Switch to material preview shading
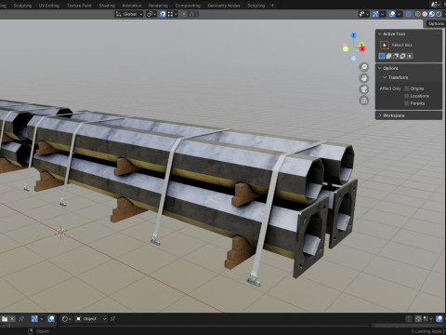446x335 pixels. (432, 14)
